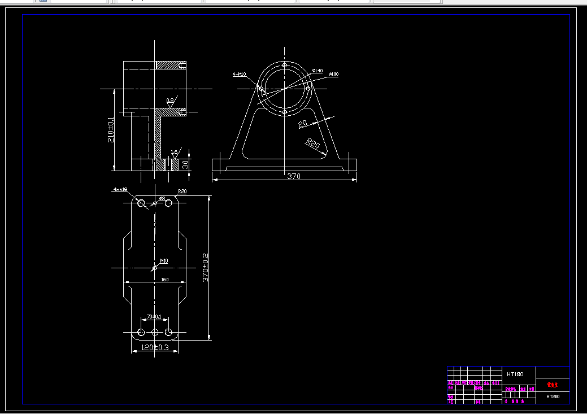Select the 120±0.3 width dimension text
Image resolution: width=587 pixels, height=414 pixels.
pyautogui.click(x=155, y=347)
